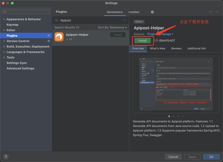Screen dimensions: 223x162
Task: Open help via the question mark icon
Action: pos(6,157)
